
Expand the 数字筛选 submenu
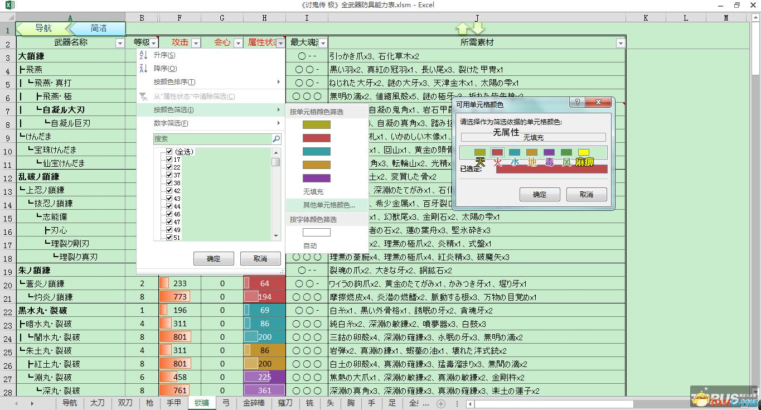tap(211, 123)
